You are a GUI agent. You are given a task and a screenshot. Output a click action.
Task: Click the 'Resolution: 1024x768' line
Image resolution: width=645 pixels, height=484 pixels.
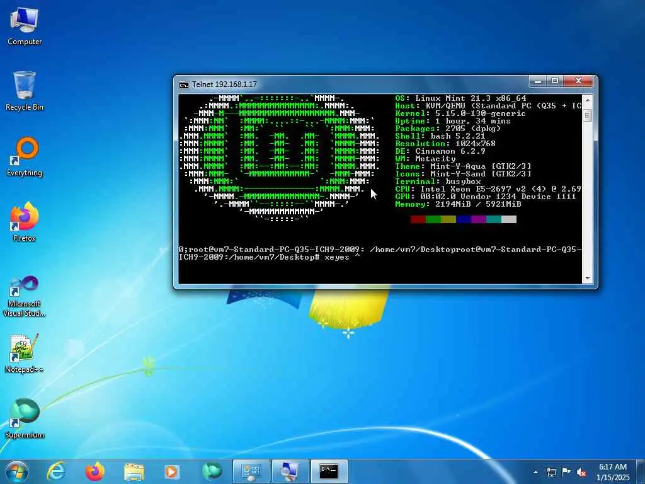445,144
